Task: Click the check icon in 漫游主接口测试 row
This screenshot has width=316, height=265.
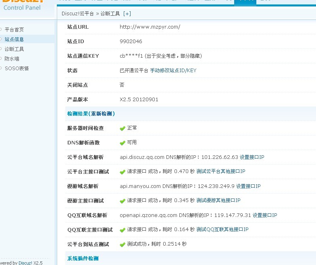Action: 123,201
